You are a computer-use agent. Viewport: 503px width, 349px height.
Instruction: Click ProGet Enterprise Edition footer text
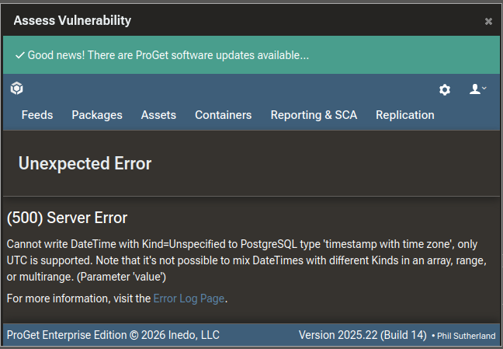pos(113,335)
